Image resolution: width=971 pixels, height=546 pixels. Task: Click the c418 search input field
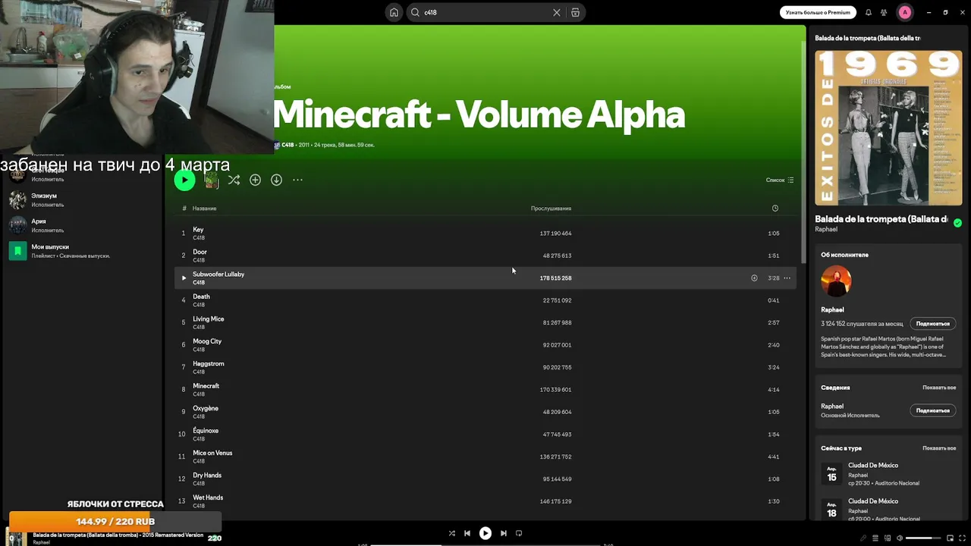click(x=485, y=12)
